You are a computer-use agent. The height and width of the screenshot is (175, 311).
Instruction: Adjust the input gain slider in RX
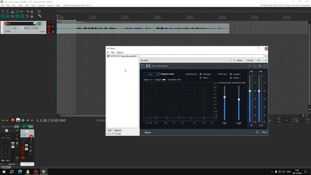250,91
